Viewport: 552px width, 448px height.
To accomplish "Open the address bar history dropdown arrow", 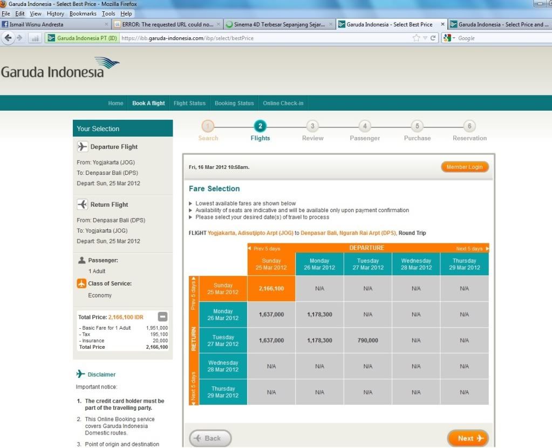I will click(x=425, y=38).
